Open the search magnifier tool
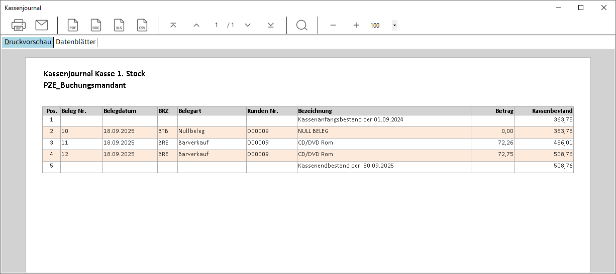Image resolution: width=616 pixels, height=274 pixels. 302,25
